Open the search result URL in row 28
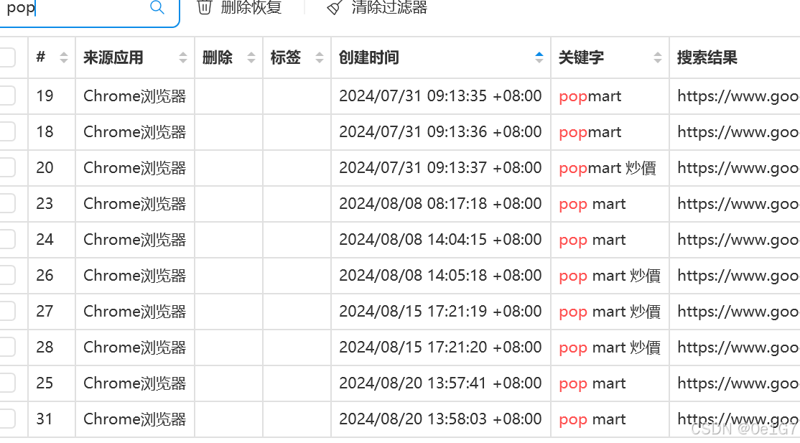Image resolution: width=800 pixels, height=443 pixels. (x=738, y=347)
